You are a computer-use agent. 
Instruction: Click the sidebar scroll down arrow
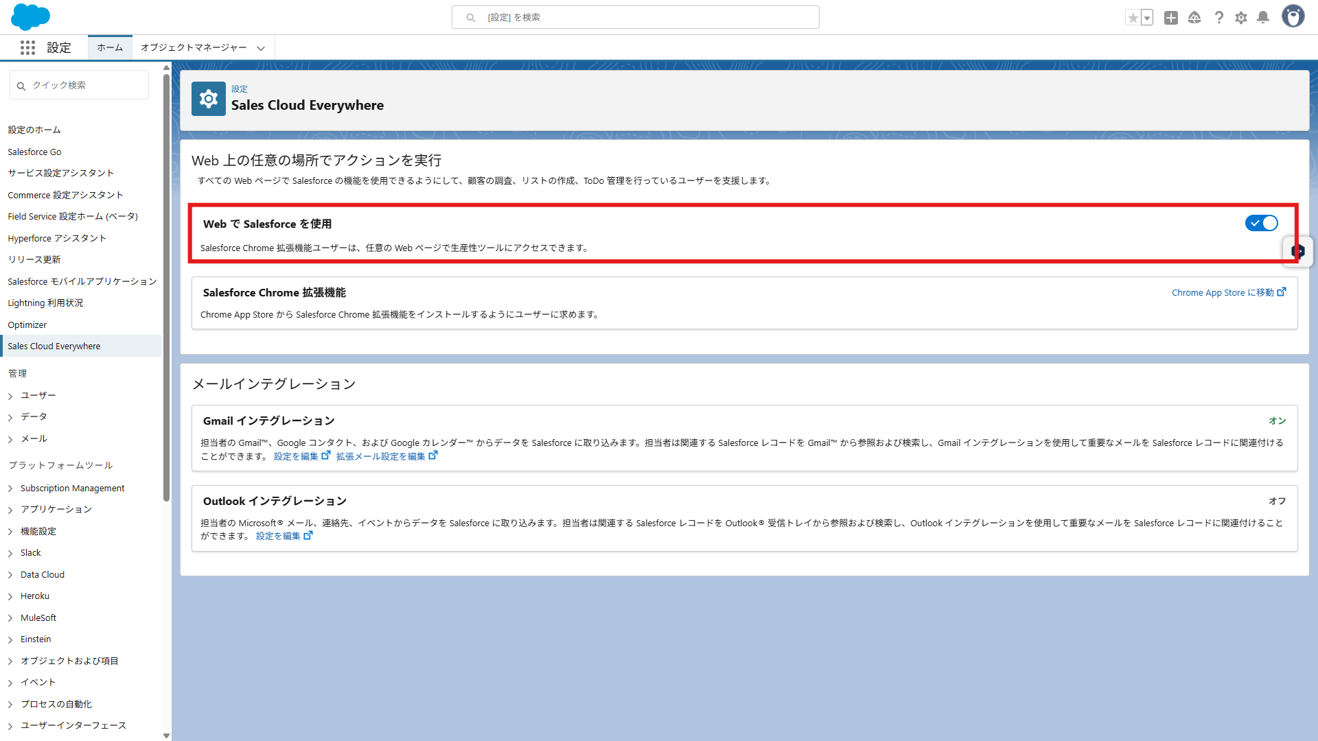pyautogui.click(x=166, y=736)
